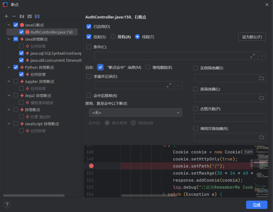Select AuthController.java:150 breakpoint in tree
273x212 pixels.
pos(51,32)
